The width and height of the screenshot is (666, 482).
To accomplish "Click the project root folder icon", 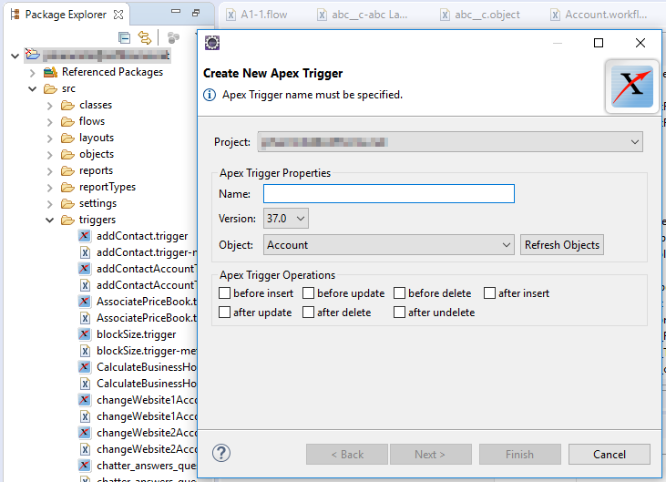I will click(x=32, y=55).
